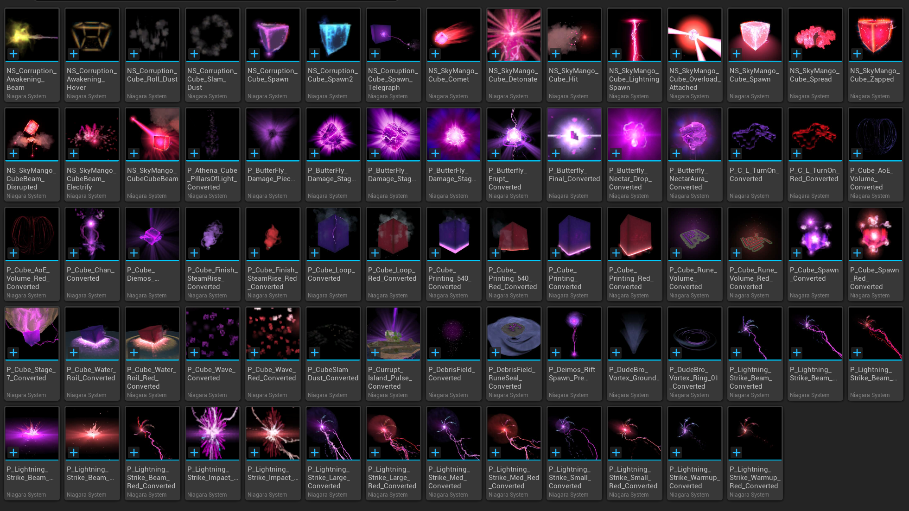Click the plus icon on NS_SkyMango_Cube_Comet
Screen dimensions: 909x511
[x=435, y=54]
